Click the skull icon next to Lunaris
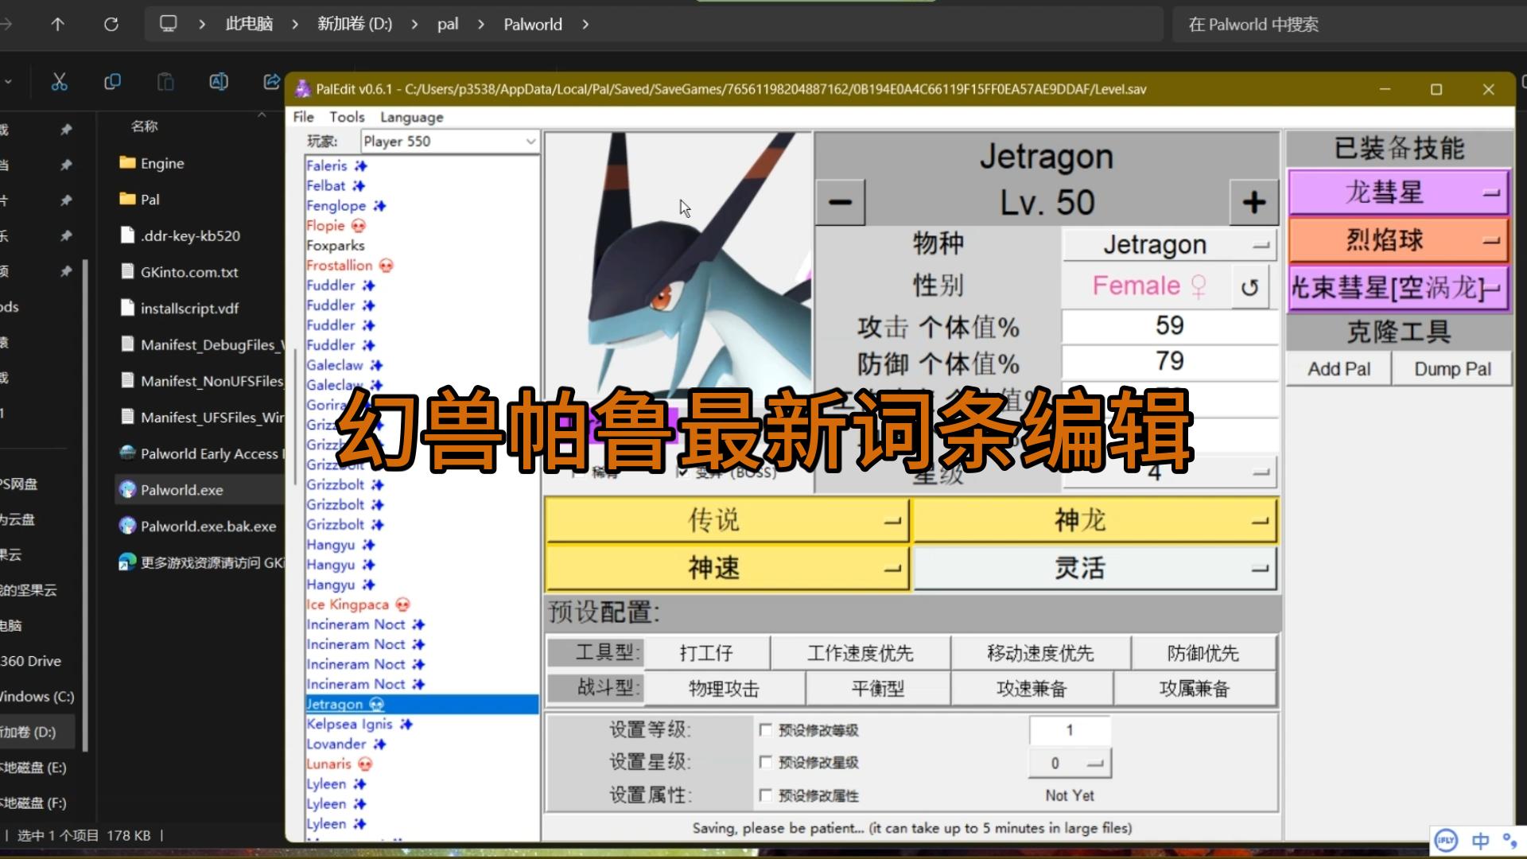This screenshot has height=859, width=1527. (365, 764)
